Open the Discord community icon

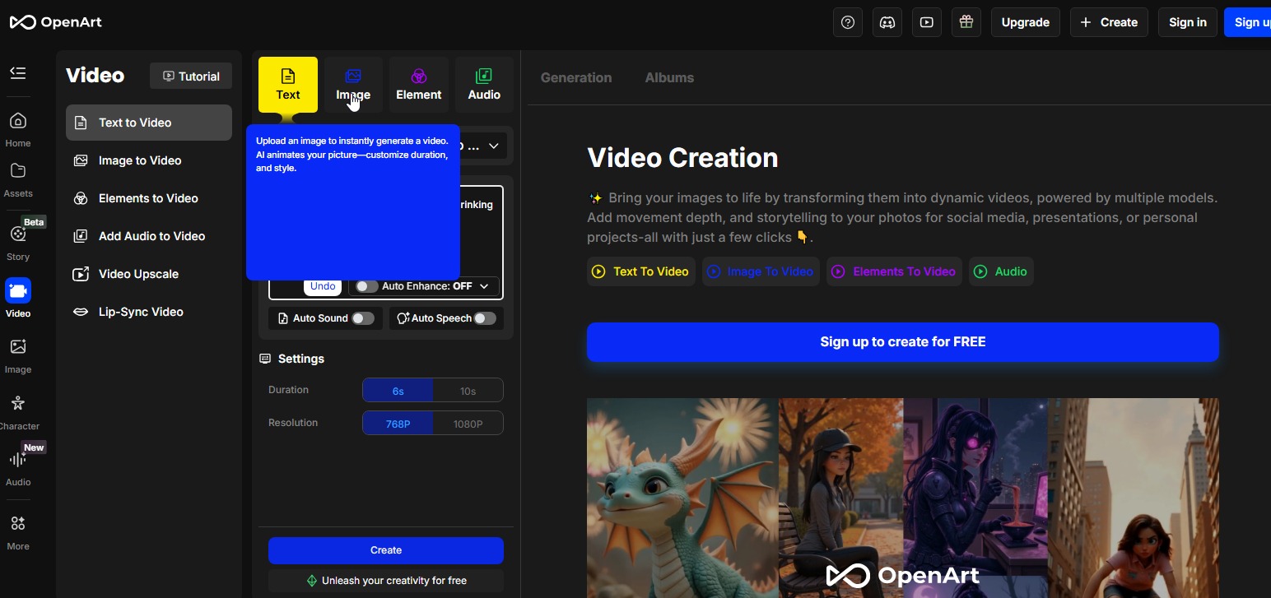pyautogui.click(x=887, y=22)
